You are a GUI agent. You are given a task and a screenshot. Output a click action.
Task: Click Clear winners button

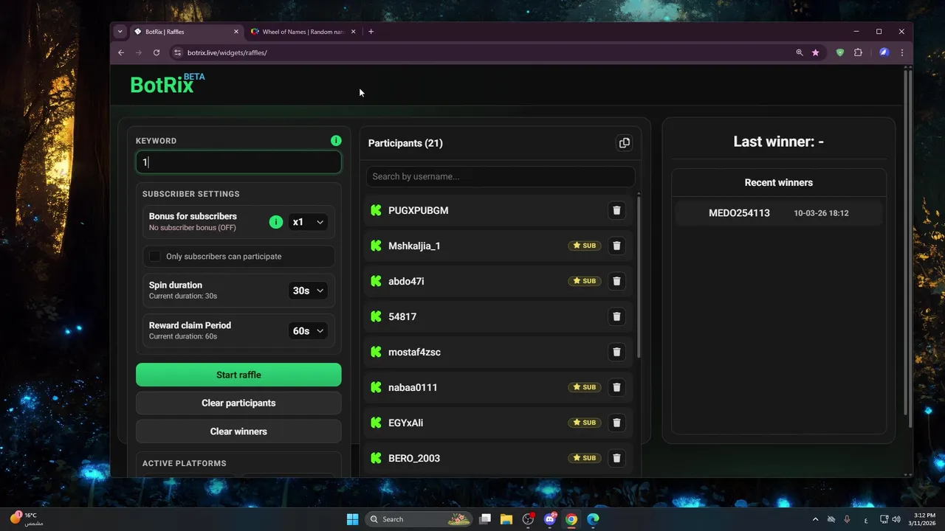[238, 431]
